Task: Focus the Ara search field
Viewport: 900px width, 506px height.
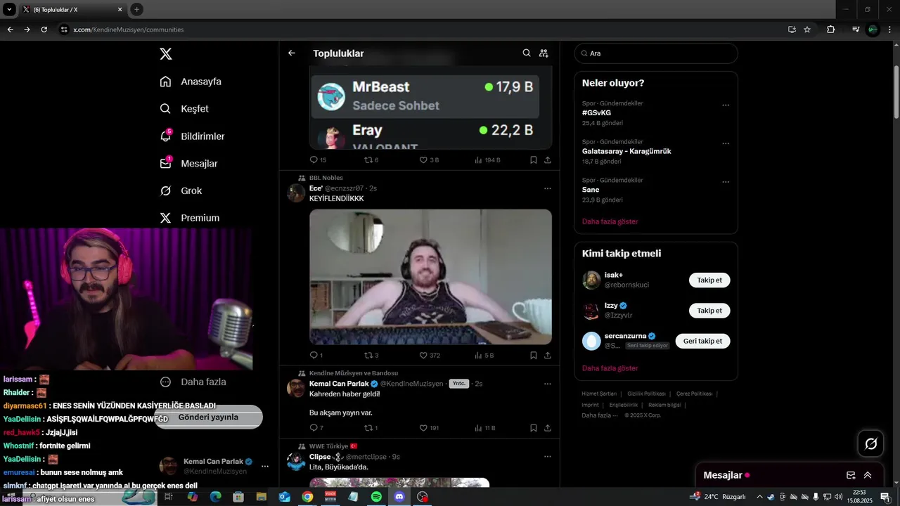Action: click(x=656, y=53)
